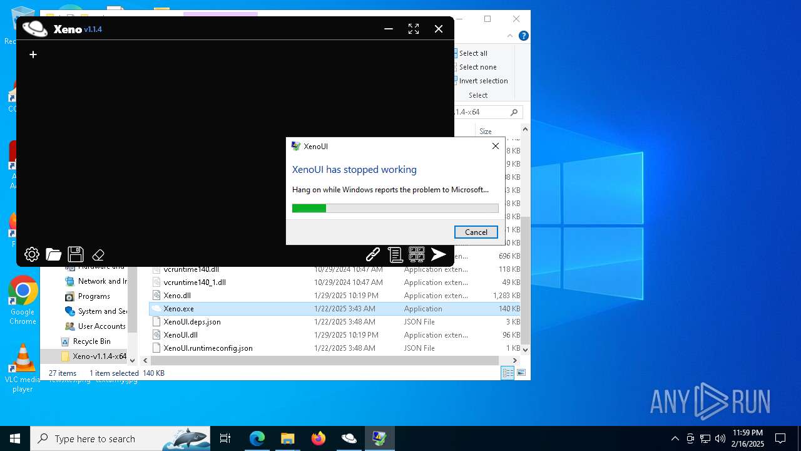
Task: Open Xeno settings gear icon
Action: pyautogui.click(x=32, y=254)
